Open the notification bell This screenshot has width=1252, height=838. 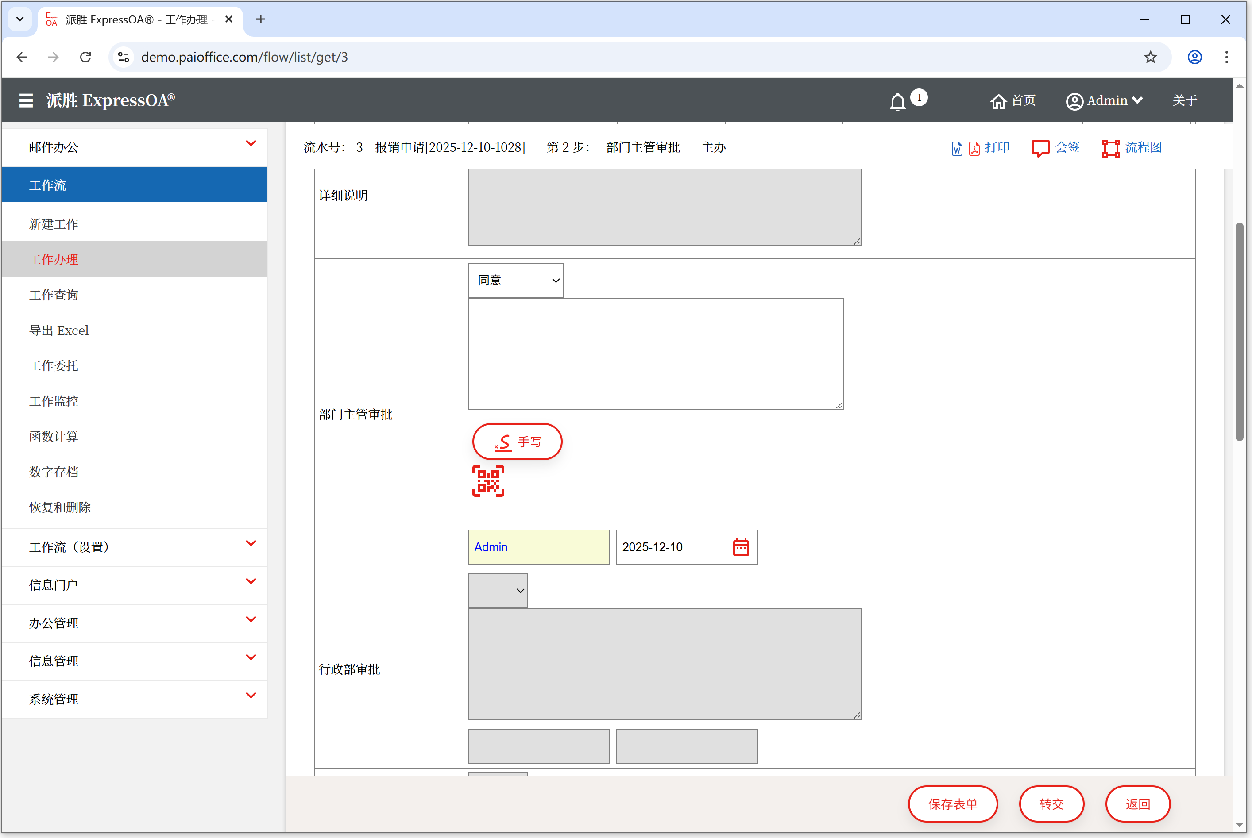click(x=897, y=102)
